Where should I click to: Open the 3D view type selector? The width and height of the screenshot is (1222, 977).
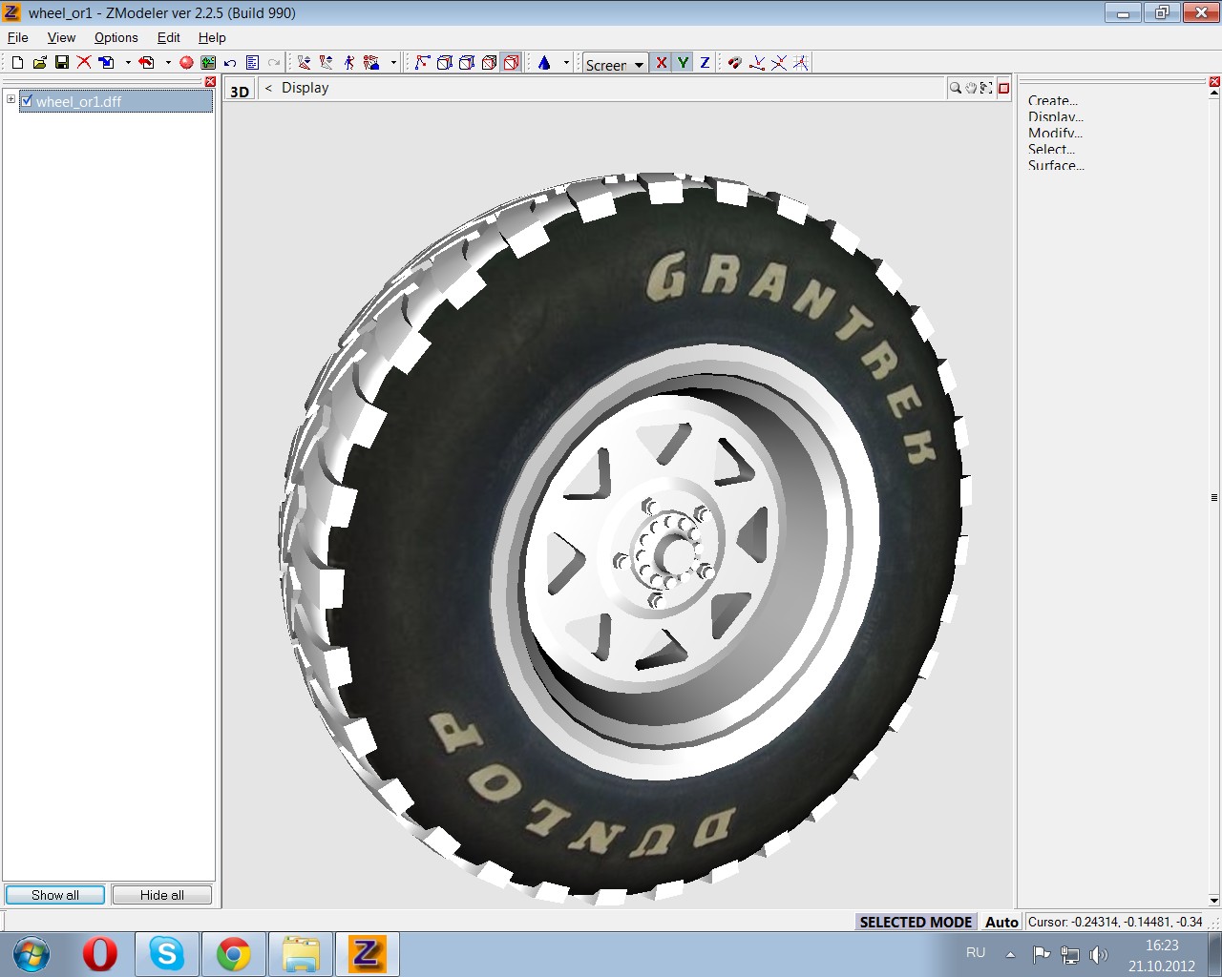(x=240, y=91)
